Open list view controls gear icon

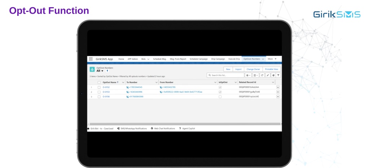coord(248,75)
